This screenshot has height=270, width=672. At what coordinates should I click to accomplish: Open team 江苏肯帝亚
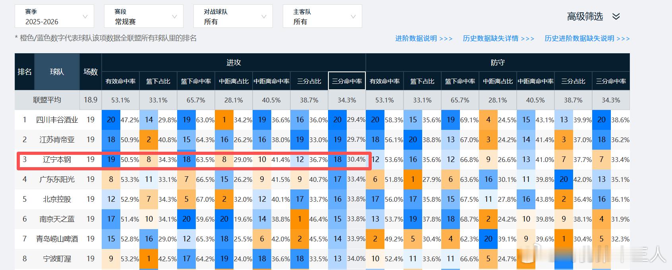(x=57, y=140)
